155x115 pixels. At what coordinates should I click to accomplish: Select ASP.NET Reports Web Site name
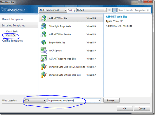pos(62,59)
